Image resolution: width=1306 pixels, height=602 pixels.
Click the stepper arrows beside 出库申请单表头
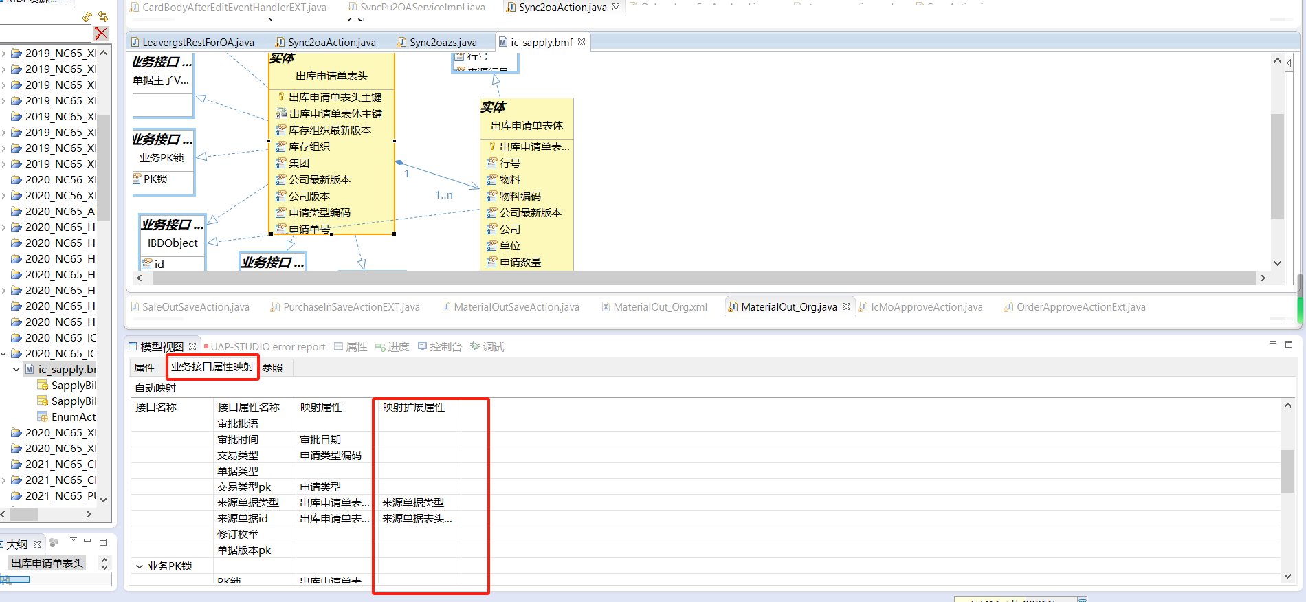(x=104, y=563)
